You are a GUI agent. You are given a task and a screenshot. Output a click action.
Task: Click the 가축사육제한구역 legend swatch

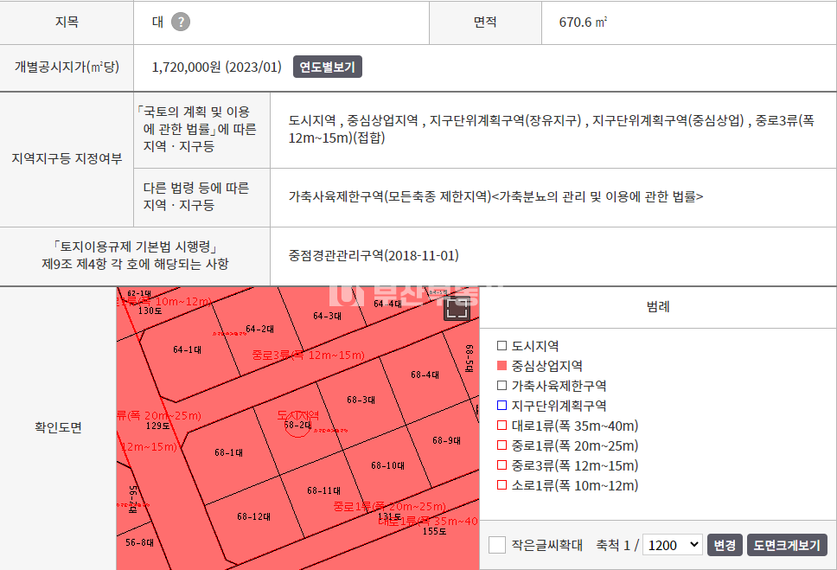point(502,385)
